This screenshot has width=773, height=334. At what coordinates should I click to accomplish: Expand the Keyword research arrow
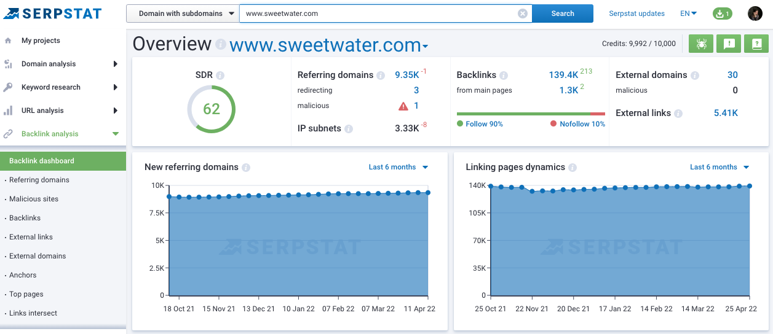point(115,87)
